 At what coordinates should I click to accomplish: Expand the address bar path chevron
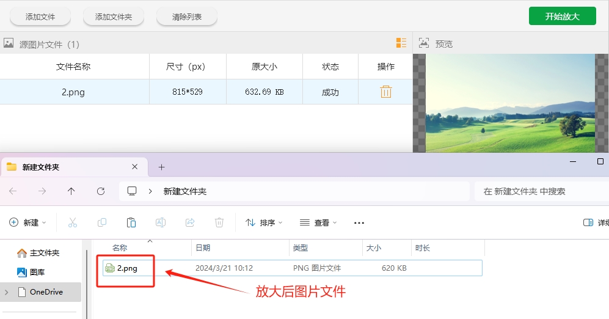(150, 191)
